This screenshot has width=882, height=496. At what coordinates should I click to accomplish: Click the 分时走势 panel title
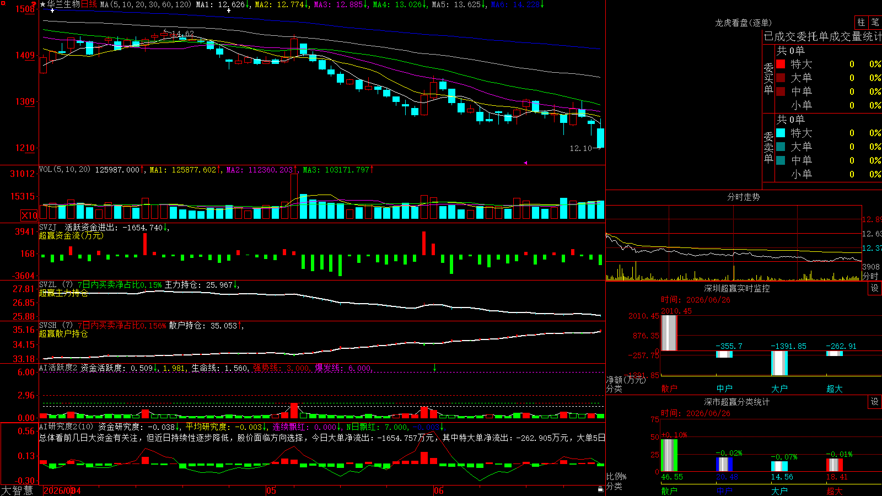pos(743,197)
